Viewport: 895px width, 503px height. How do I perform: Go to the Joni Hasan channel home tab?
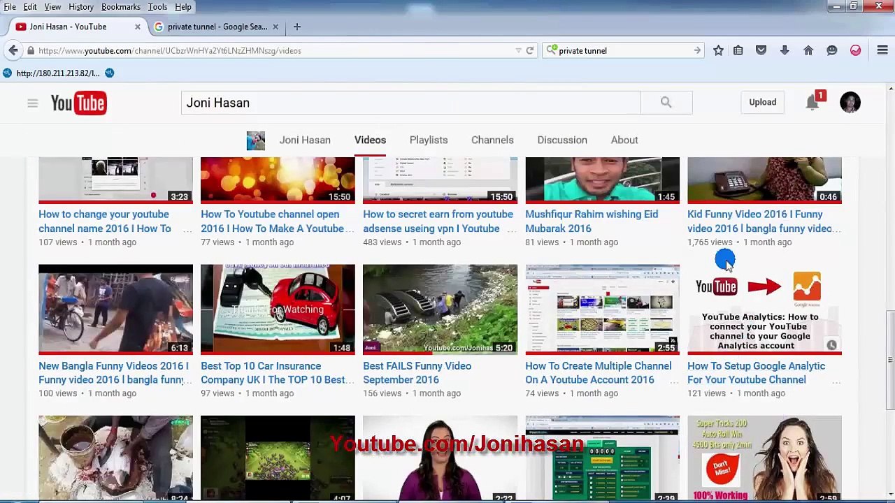click(305, 140)
